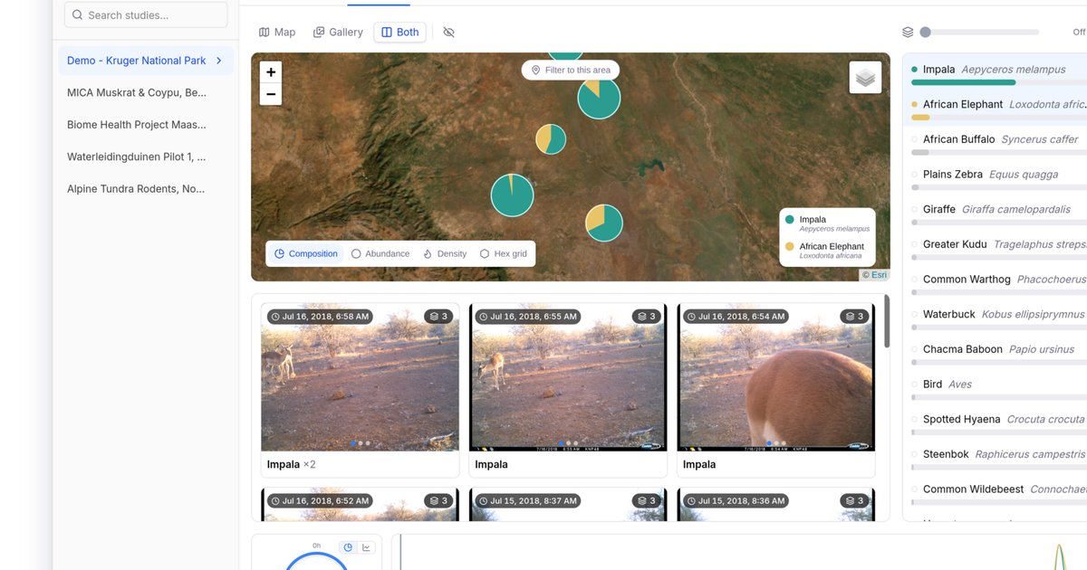Zoom in on the map
Screen dimensions: 1087x570
(271, 72)
